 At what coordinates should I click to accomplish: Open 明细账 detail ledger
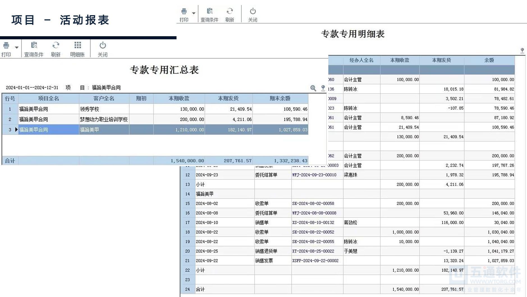coord(77,49)
